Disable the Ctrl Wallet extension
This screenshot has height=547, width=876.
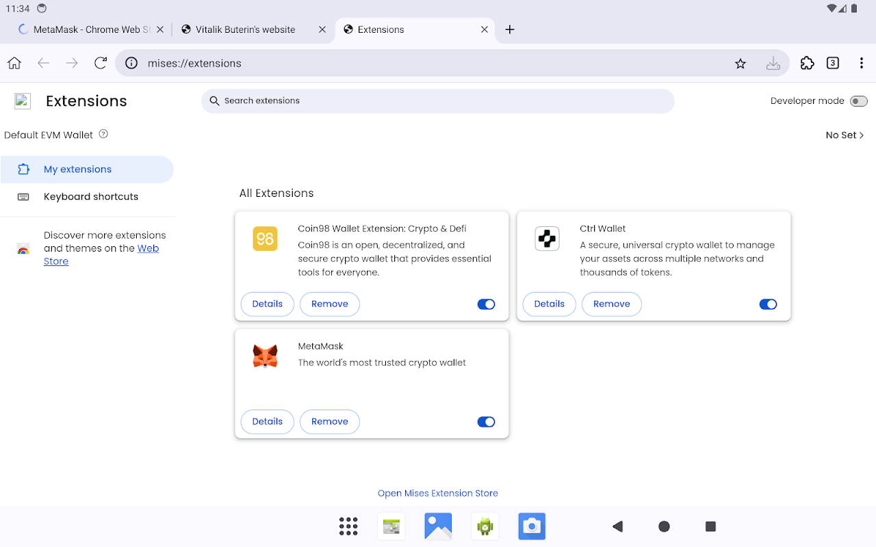pos(768,304)
